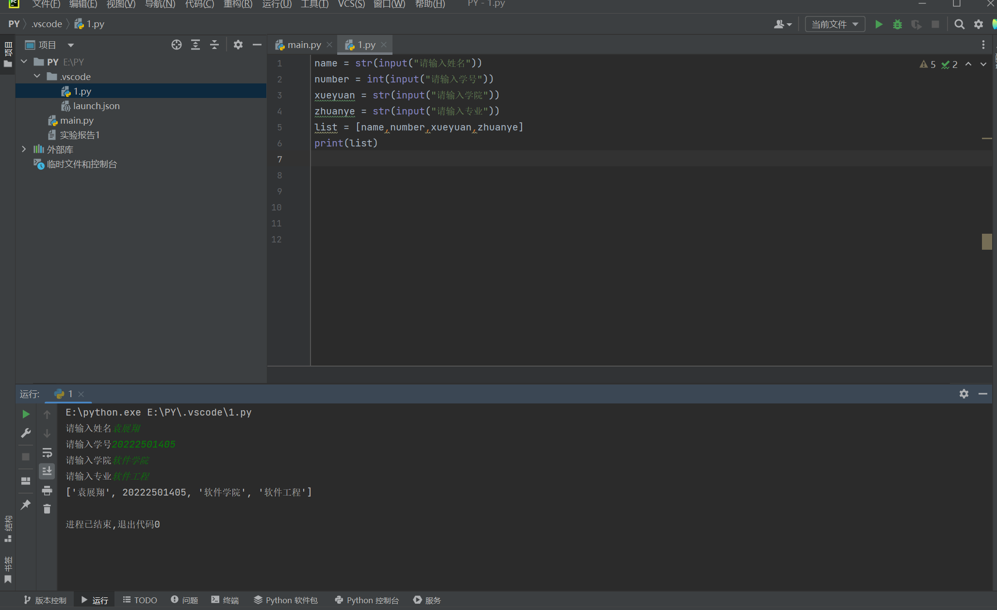997x610 pixels.
Task: Open the 当前文件 run configuration dropdown
Action: click(835, 24)
